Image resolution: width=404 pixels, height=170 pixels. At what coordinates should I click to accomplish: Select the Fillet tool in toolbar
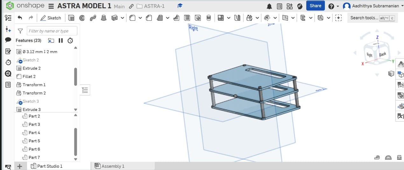click(132, 18)
